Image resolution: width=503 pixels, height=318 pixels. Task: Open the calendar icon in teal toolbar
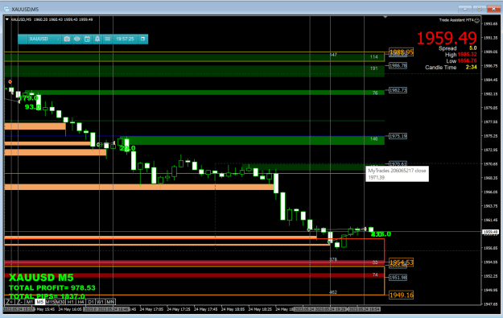coord(87,39)
